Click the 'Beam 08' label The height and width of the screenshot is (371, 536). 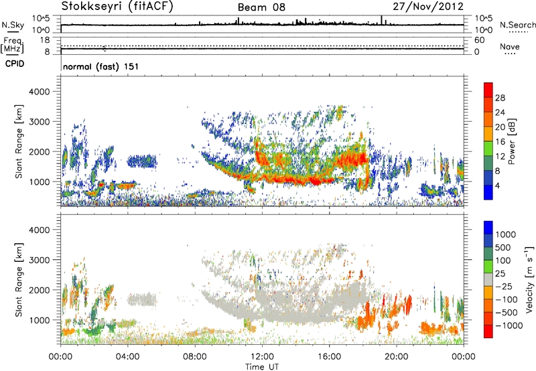click(x=261, y=7)
